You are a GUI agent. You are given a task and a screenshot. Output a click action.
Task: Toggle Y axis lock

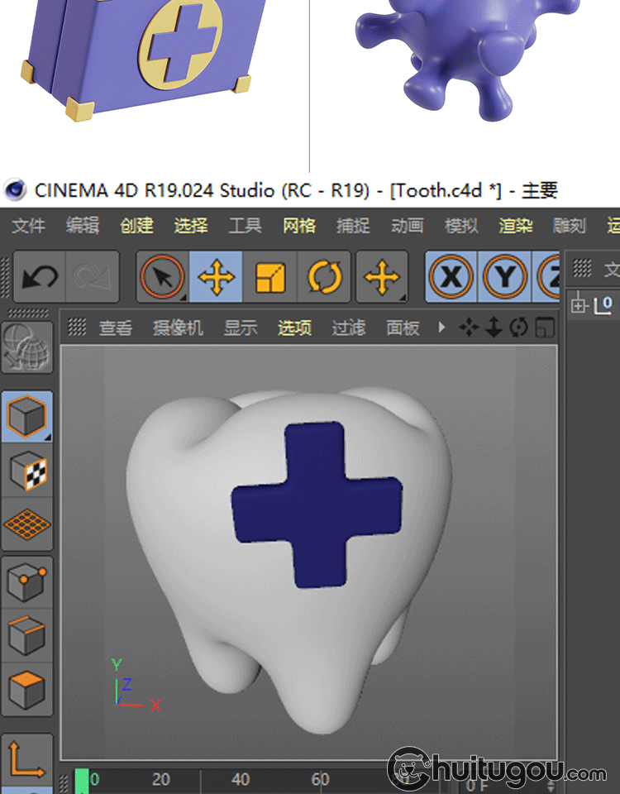point(504,277)
